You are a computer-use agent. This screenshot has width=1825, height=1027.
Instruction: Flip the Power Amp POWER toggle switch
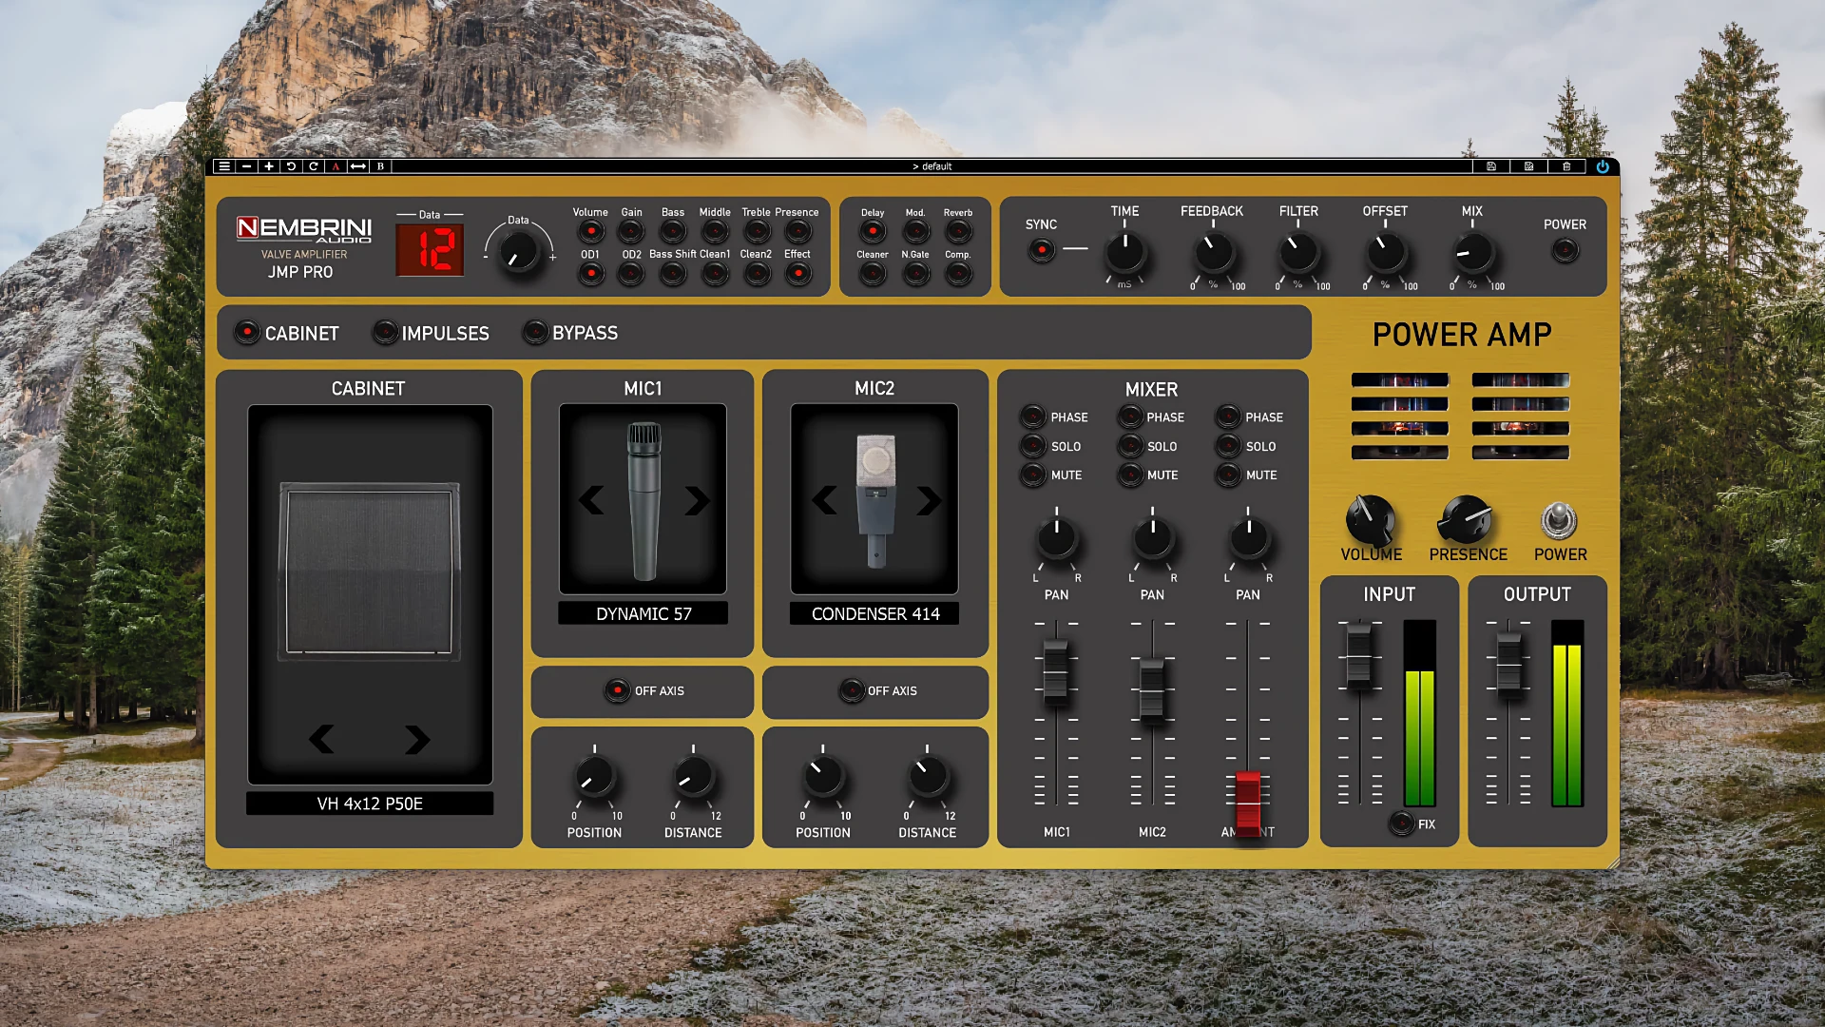[1559, 520]
